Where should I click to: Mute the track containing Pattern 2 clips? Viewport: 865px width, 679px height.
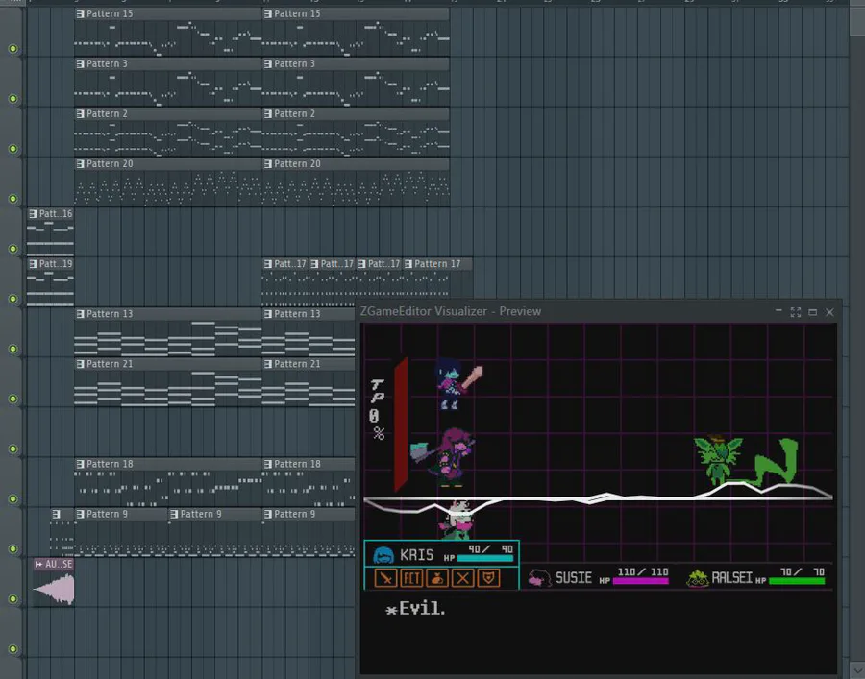click(x=13, y=148)
